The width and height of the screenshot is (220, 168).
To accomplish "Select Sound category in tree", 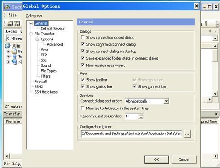I will 46,65.
